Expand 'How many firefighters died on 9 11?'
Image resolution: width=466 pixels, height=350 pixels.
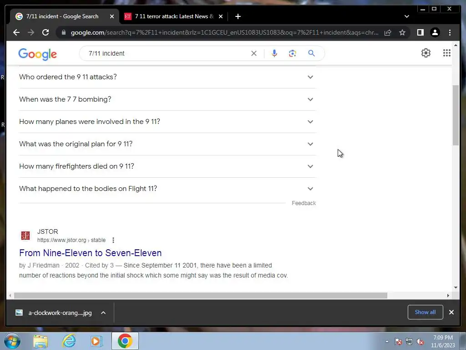(x=167, y=166)
